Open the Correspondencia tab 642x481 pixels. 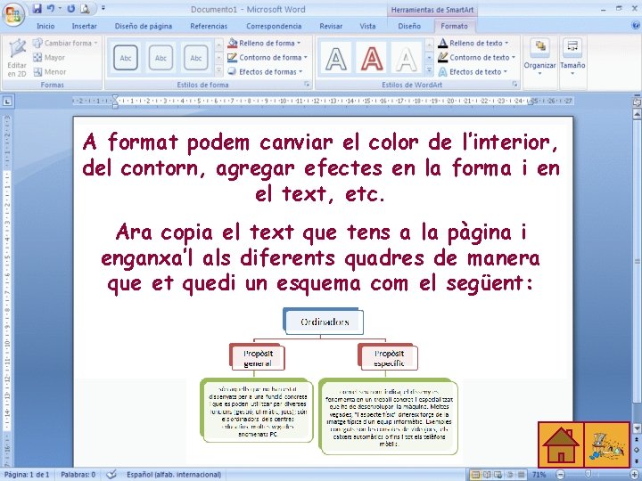pos(274,26)
